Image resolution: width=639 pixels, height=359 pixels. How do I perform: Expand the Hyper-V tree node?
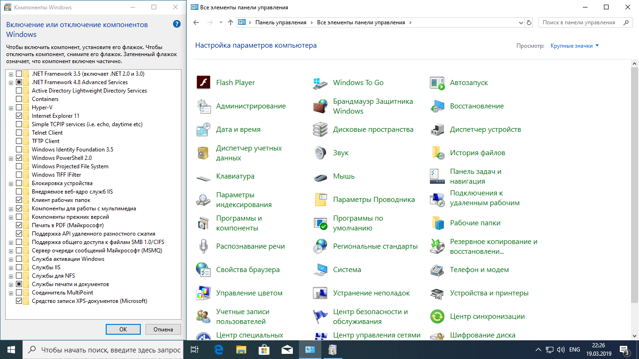(11, 108)
